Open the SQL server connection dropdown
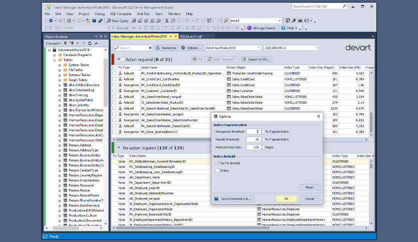 tap(316, 48)
